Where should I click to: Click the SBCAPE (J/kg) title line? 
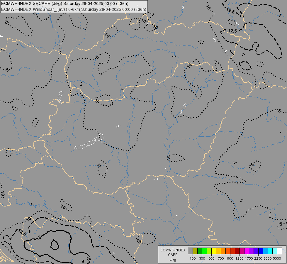point(65,4)
